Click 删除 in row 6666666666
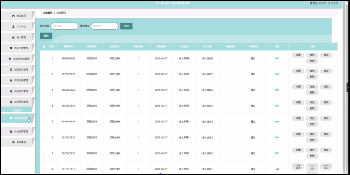This screenshot has height=175, width=350. [x=312, y=93]
